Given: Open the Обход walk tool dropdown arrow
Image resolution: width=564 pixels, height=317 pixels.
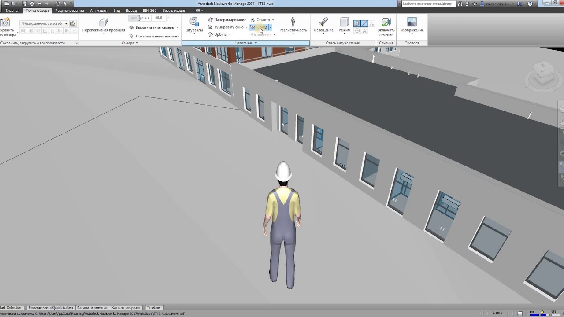Looking at the screenshot, I should coord(270,27).
